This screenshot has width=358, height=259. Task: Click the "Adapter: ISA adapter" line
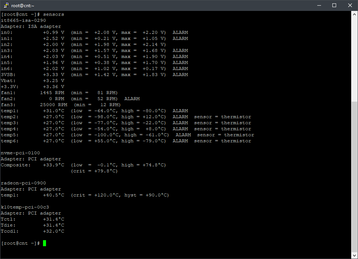(x=31, y=26)
